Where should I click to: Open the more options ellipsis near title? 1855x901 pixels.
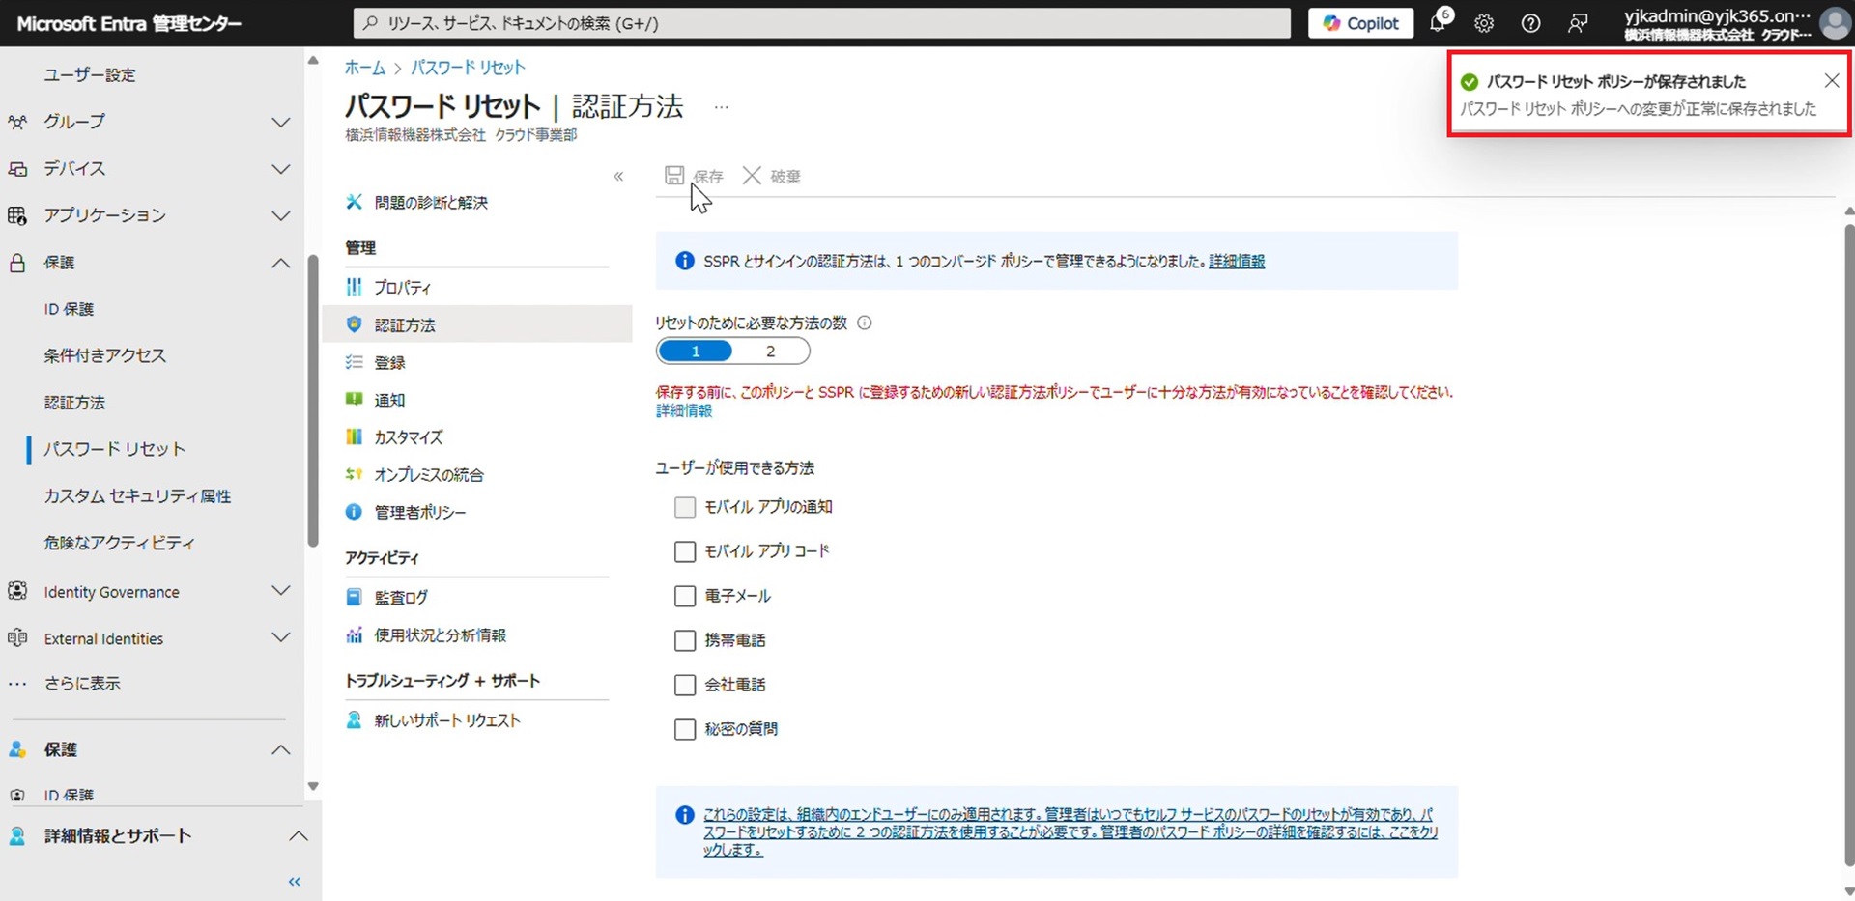coord(721,107)
